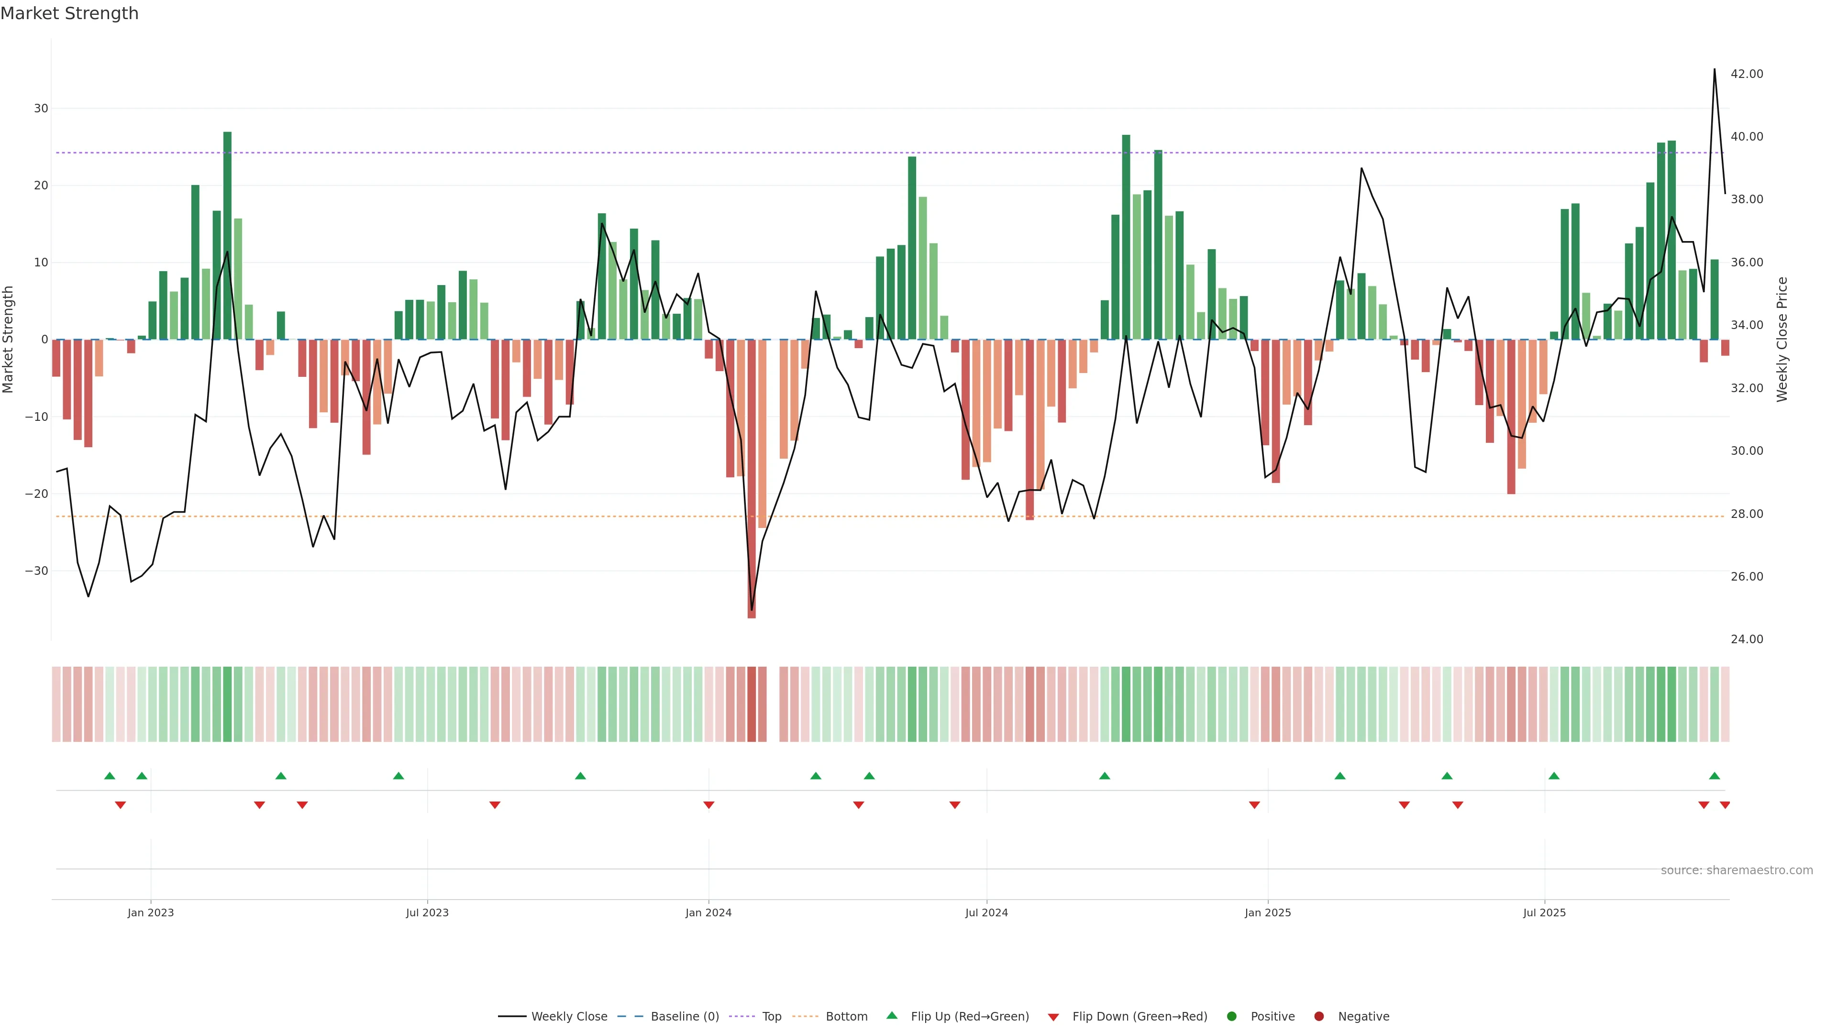Screen dimensions: 1837x1033
Task: Click the Market Strength chart title
Action: (70, 13)
